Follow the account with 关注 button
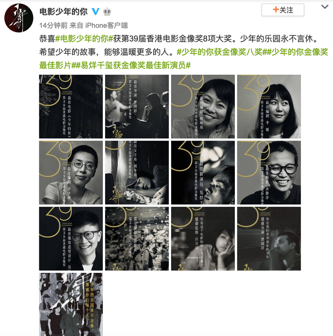The image size is (333, 336). [283, 10]
